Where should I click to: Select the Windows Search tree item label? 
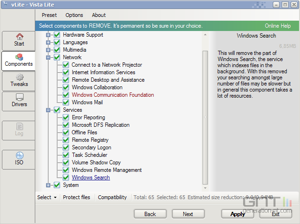click(91, 178)
